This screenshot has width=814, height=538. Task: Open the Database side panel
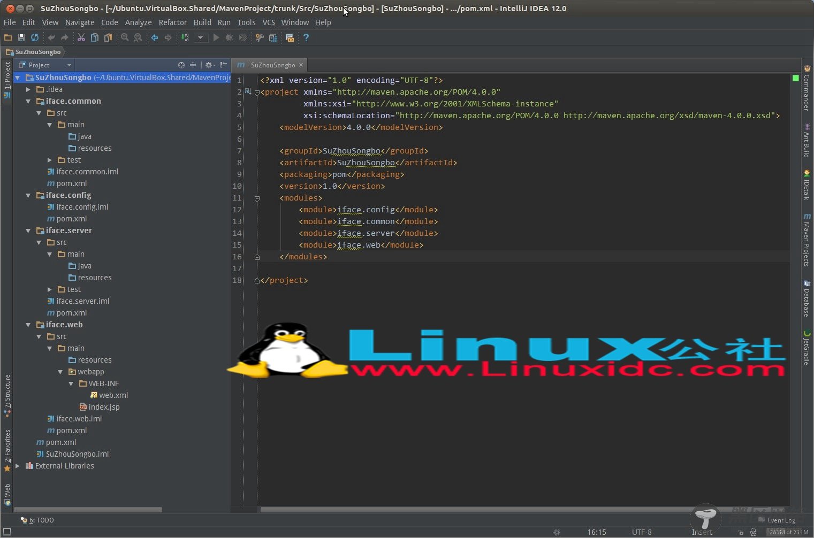[x=807, y=298]
